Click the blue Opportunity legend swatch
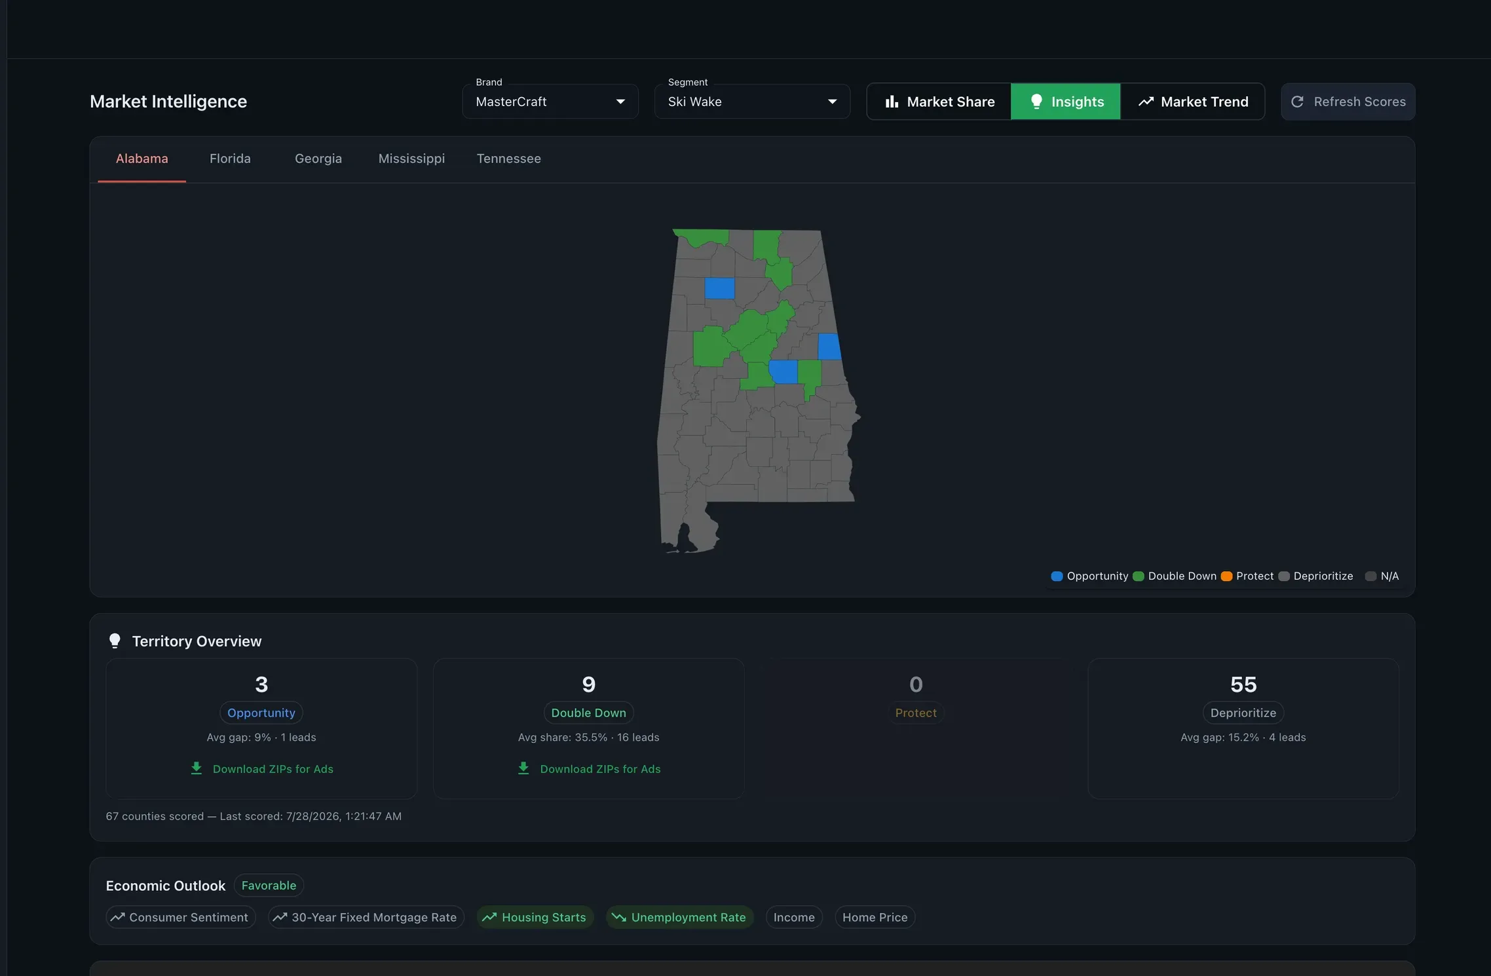This screenshot has width=1491, height=976. [1057, 576]
